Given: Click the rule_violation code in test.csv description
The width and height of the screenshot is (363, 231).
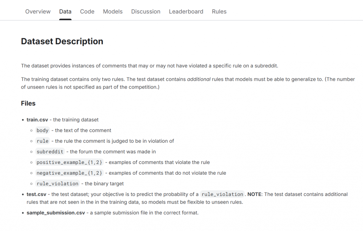Looking at the screenshot, I should tap(222, 194).
